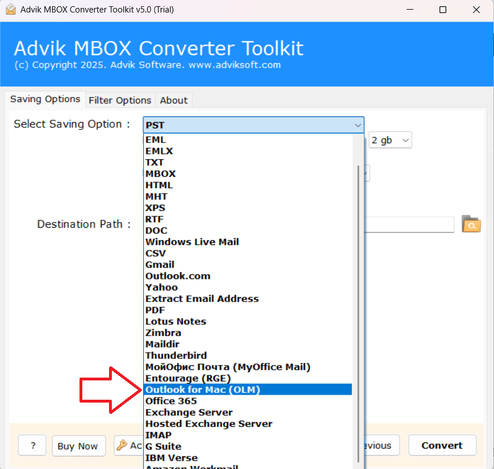This screenshot has height=469, width=494.
Task: Click the Destination Path input field
Action: [x=409, y=225]
